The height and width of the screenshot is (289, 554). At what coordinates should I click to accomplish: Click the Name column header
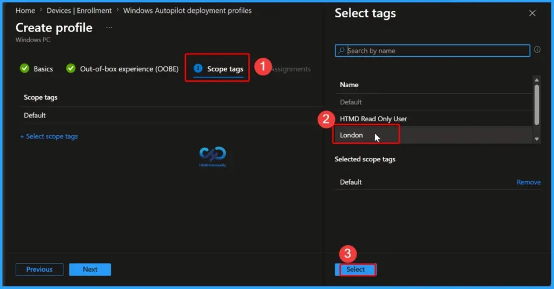[349, 85]
